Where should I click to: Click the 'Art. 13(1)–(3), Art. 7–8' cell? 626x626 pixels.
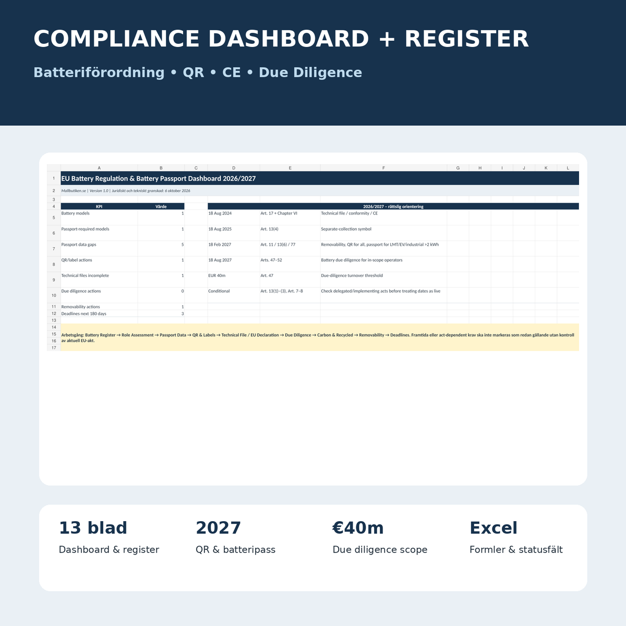click(290, 295)
